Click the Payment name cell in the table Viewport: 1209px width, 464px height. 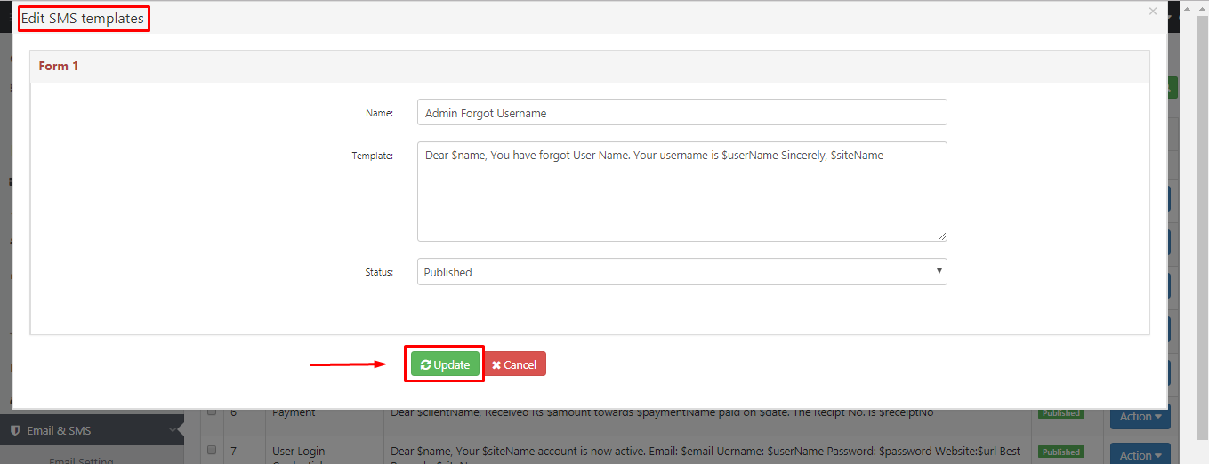[294, 412]
